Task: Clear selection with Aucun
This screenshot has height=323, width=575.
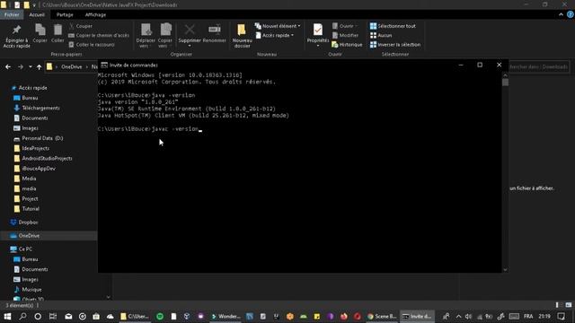Action: coord(381,35)
